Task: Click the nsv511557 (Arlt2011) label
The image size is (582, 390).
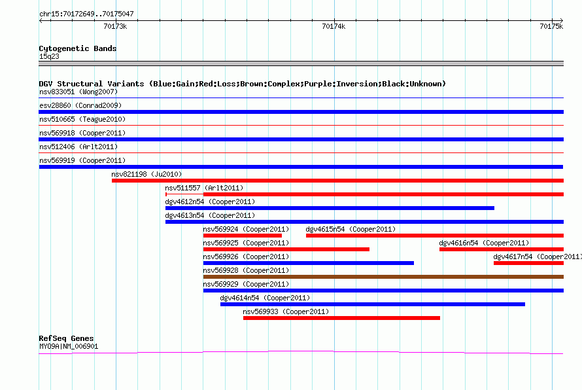Action: (204, 188)
